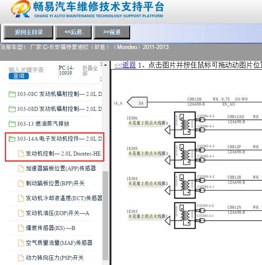Click wire label CBB12N in diagram
Screen dimensions: 262x265
234,207
